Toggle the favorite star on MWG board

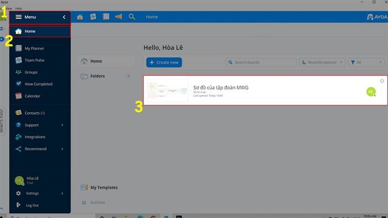pos(382,81)
